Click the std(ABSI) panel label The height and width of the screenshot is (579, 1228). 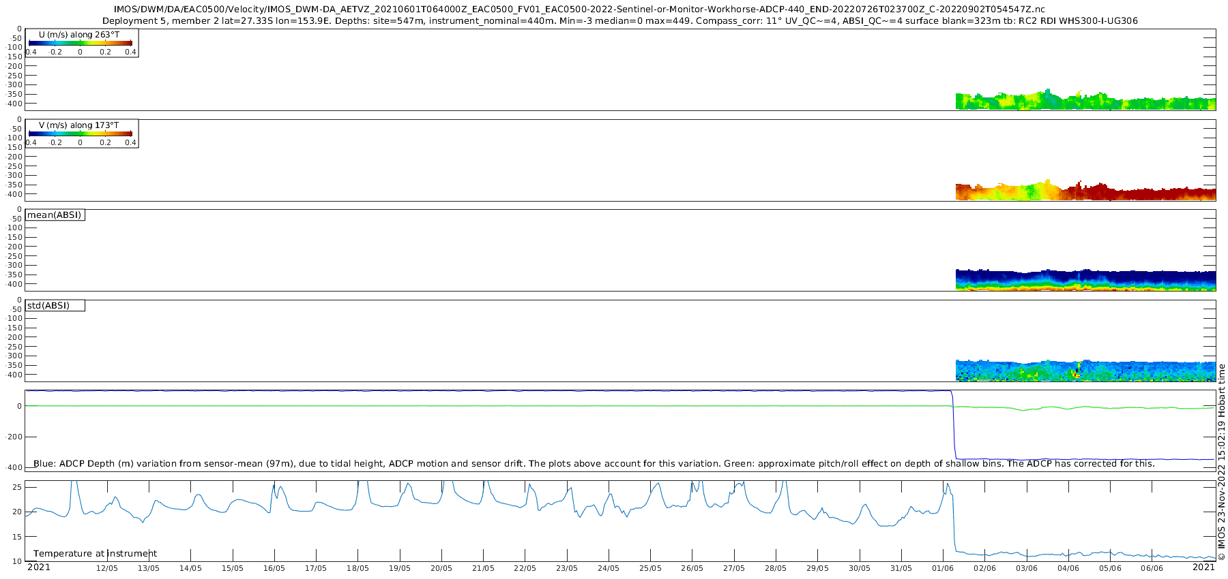click(48, 306)
